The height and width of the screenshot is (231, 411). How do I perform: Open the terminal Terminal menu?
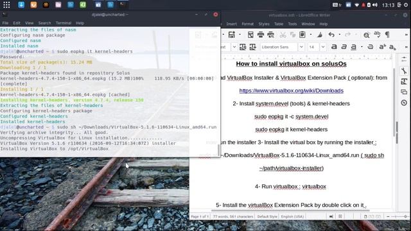pyautogui.click(x=64, y=23)
